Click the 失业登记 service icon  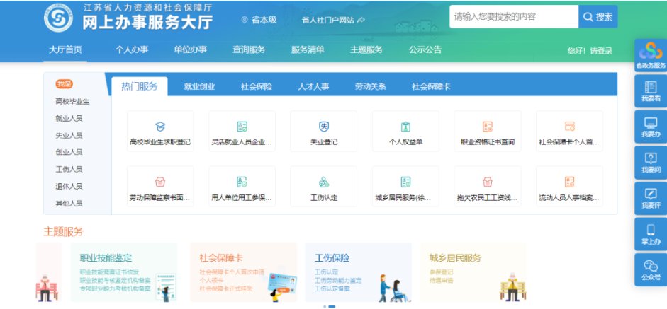click(x=323, y=127)
